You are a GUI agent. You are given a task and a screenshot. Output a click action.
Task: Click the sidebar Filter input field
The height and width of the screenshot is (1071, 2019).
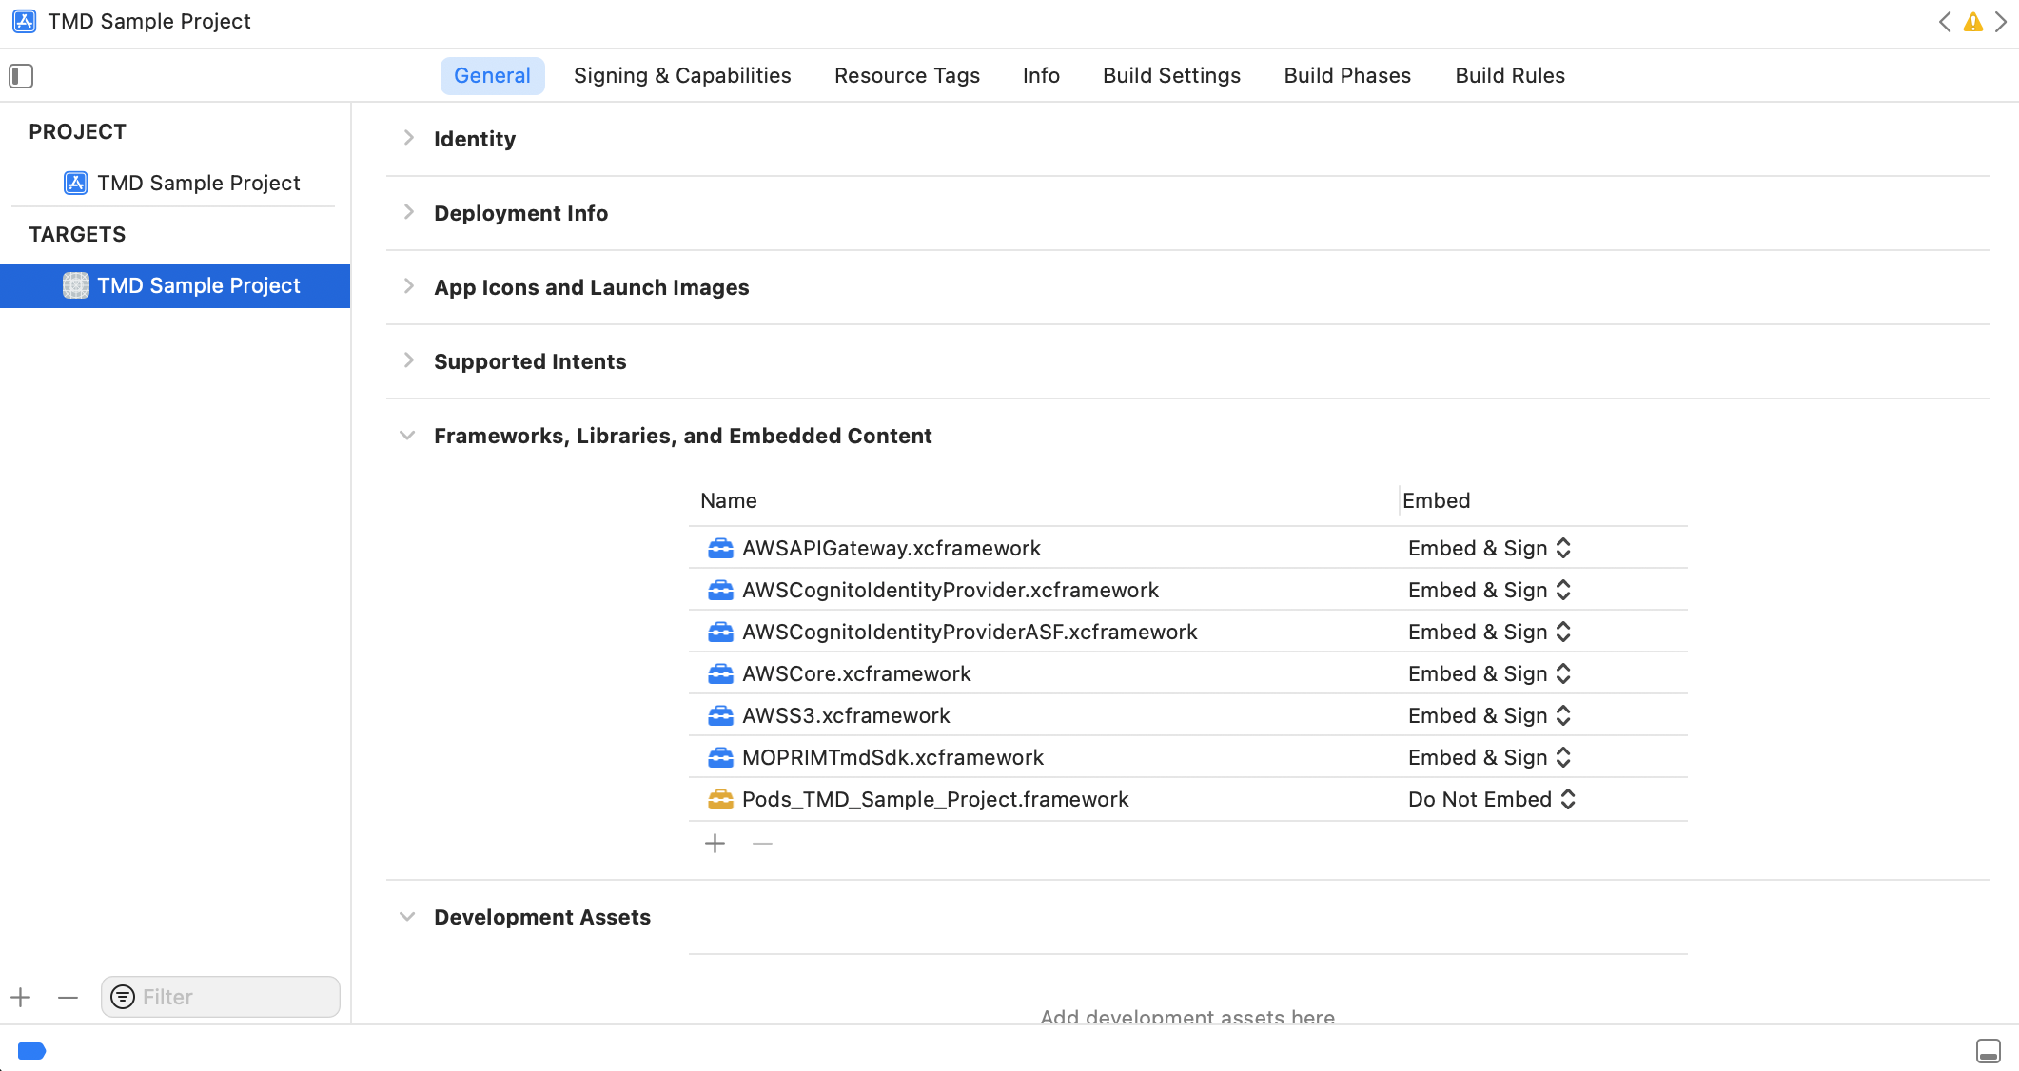pos(221,997)
